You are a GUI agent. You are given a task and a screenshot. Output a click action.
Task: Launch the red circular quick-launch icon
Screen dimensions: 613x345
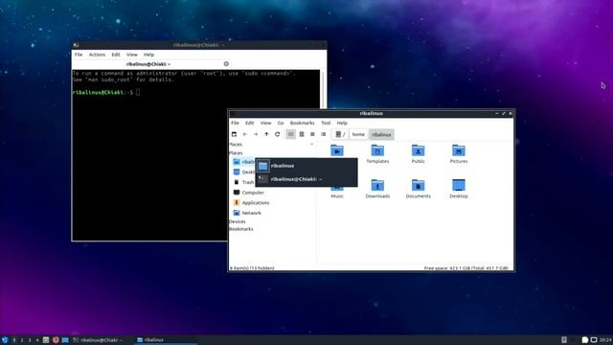[56, 340]
